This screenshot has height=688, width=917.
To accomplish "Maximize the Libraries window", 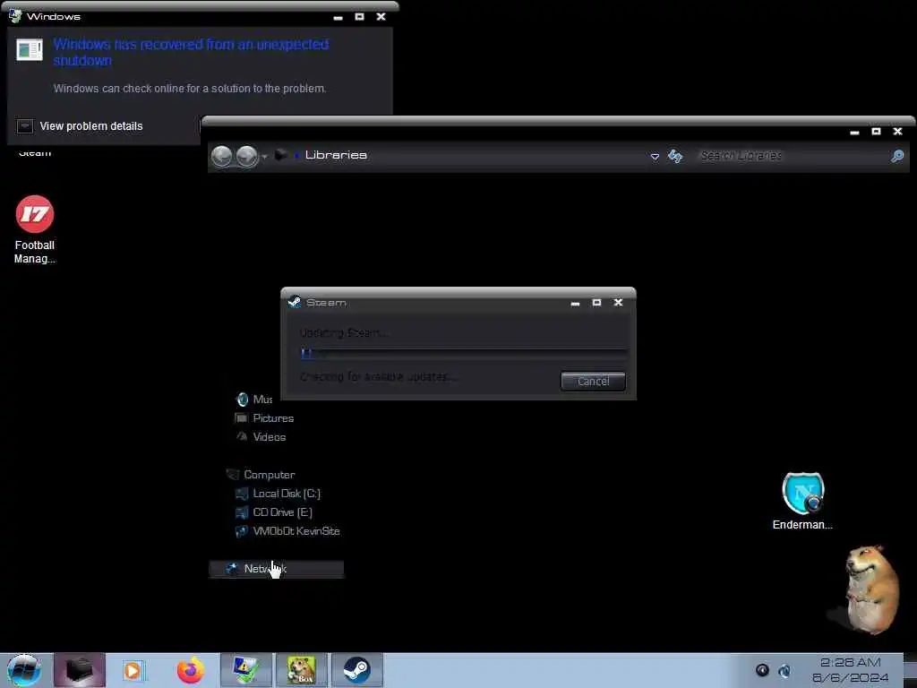I will (876, 132).
